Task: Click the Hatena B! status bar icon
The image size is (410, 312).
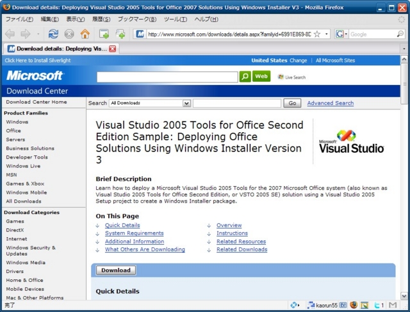Action: point(343,305)
